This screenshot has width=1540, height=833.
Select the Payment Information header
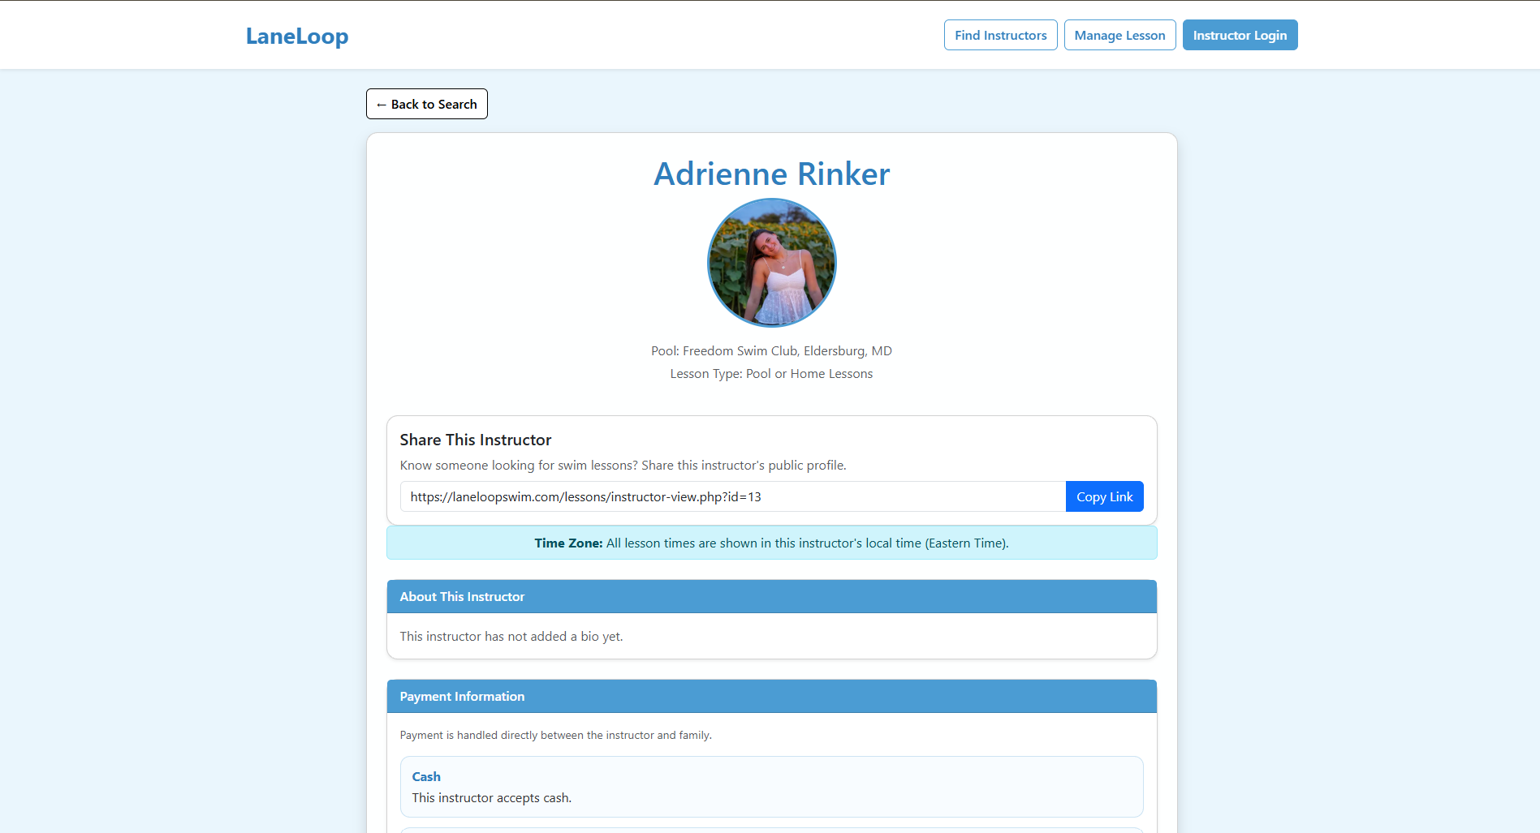(x=771, y=696)
